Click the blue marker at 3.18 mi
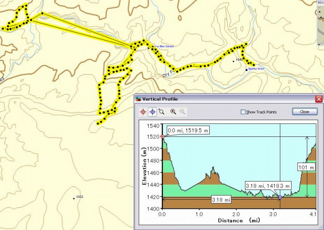The width and height of the screenshot is (324, 230). click(280, 197)
